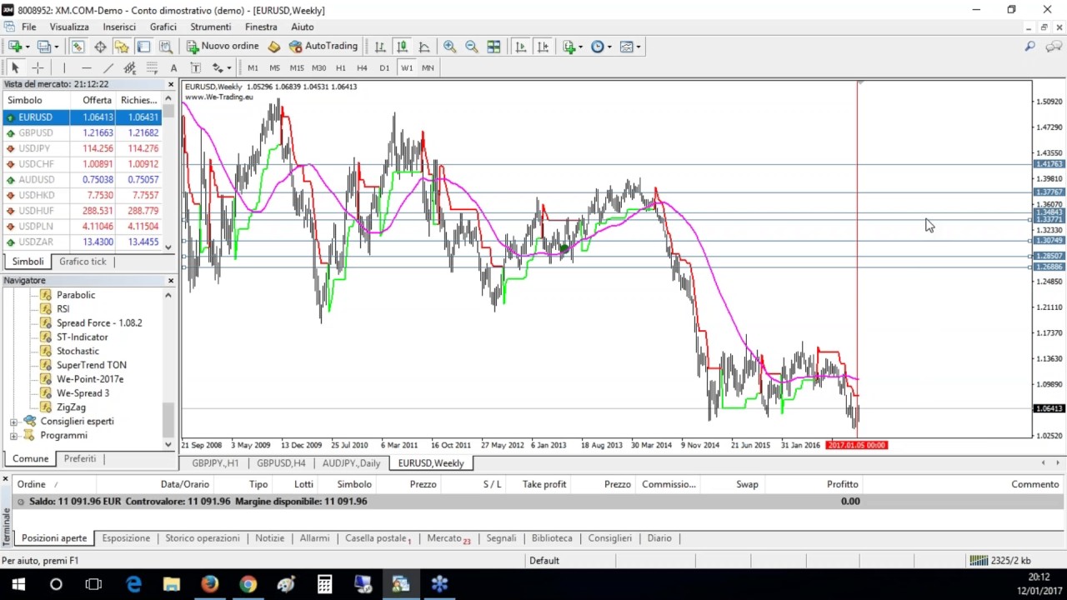
Task: Switch to candlestick chart view
Action: (402, 47)
